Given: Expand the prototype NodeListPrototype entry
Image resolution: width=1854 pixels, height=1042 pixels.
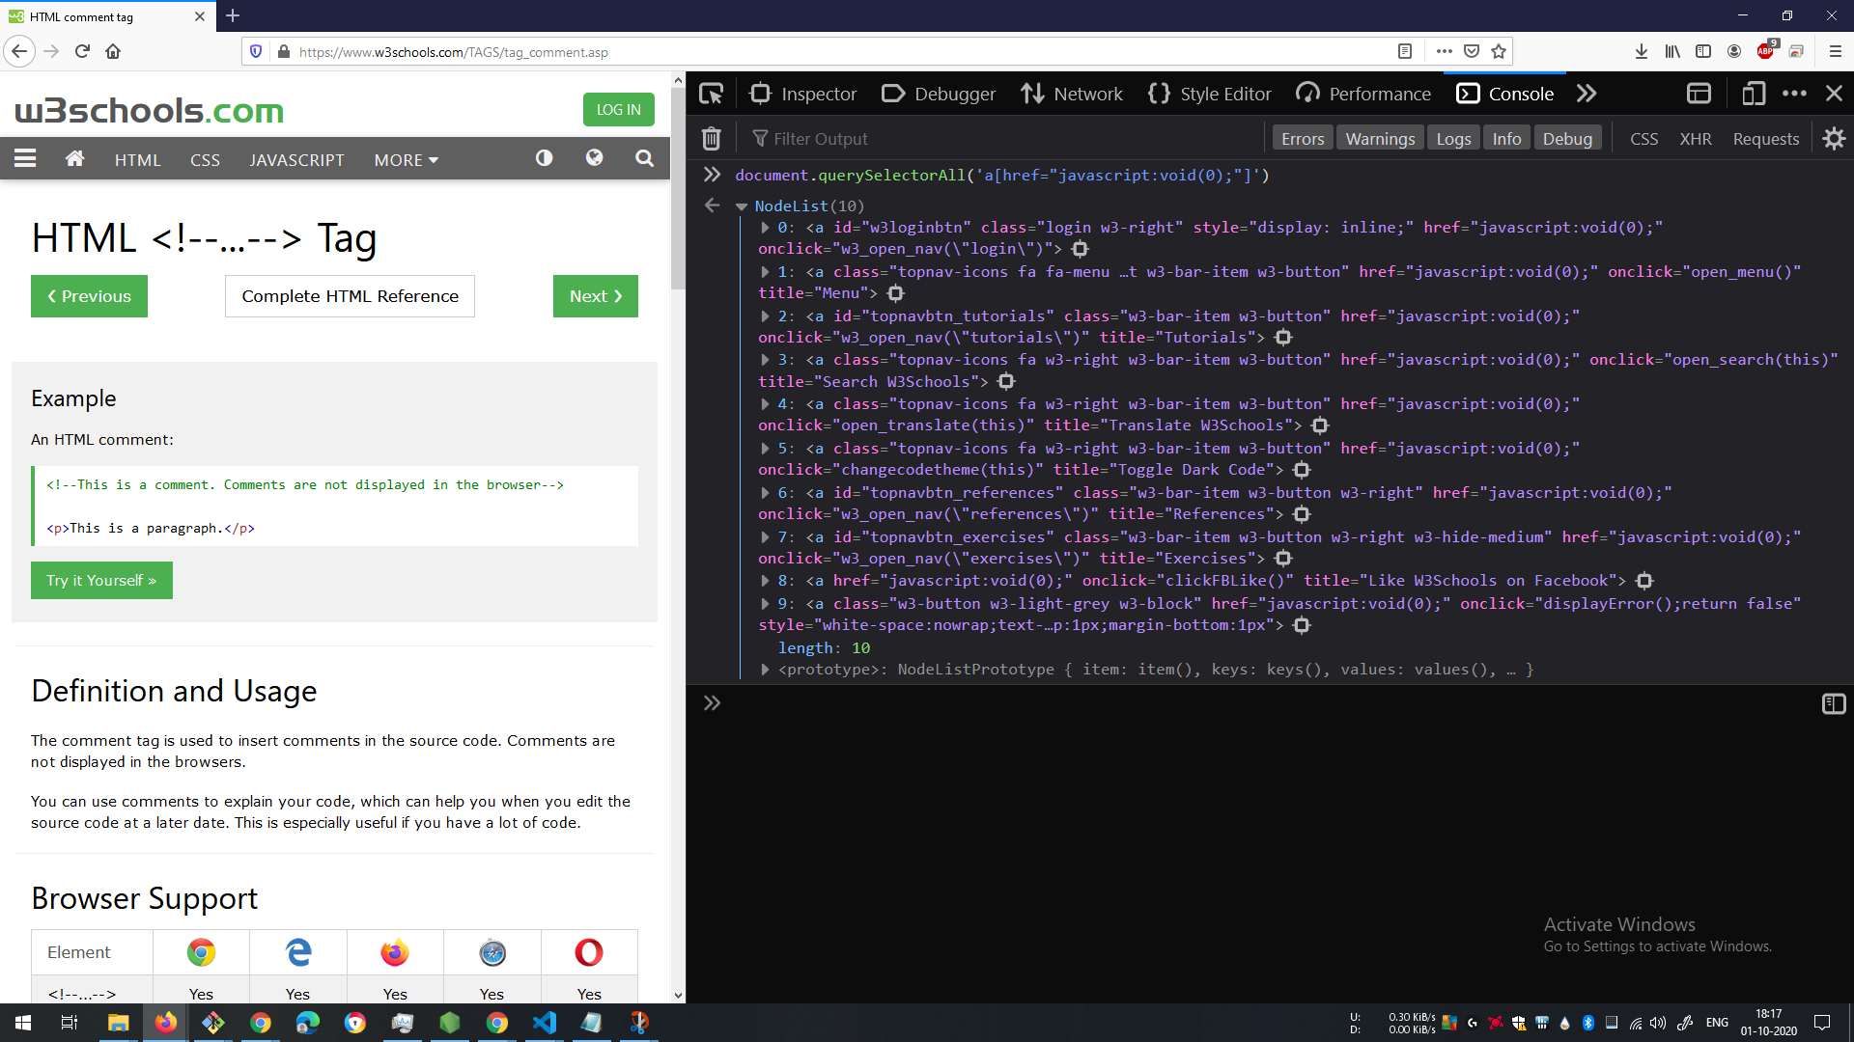Looking at the screenshot, I should (765, 670).
